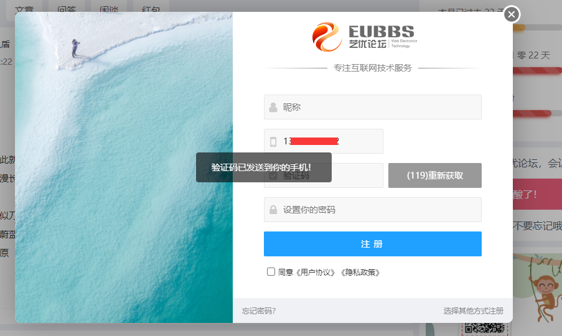Image resolution: width=562 pixels, height=336 pixels.
Task: Click the user icon in nickname field
Action: pos(273,107)
